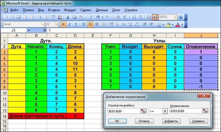The image size is (221, 132).
Task: Open the font size 12 dropdown
Action: coord(56,24)
